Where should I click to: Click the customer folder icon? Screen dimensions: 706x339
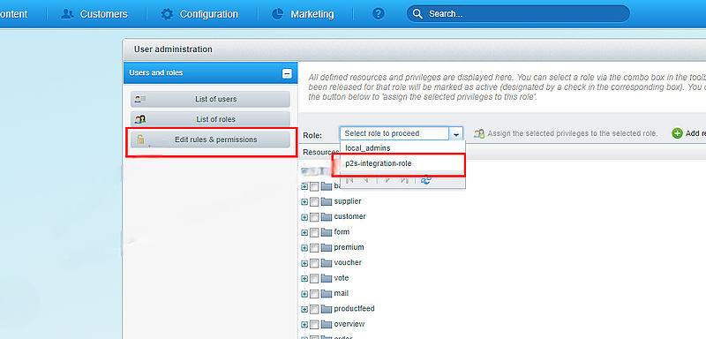(327, 216)
